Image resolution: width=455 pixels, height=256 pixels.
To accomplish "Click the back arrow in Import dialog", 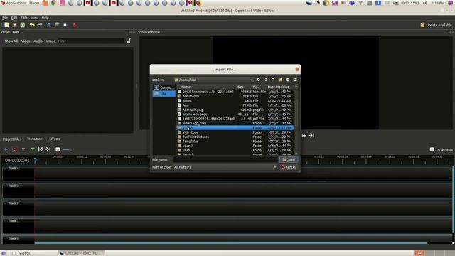I will click(258, 80).
